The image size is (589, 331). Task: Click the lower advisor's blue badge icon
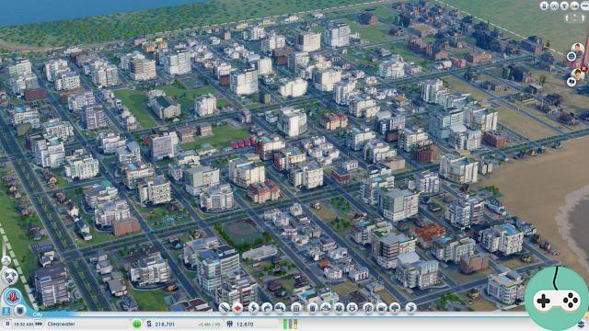(572, 82)
